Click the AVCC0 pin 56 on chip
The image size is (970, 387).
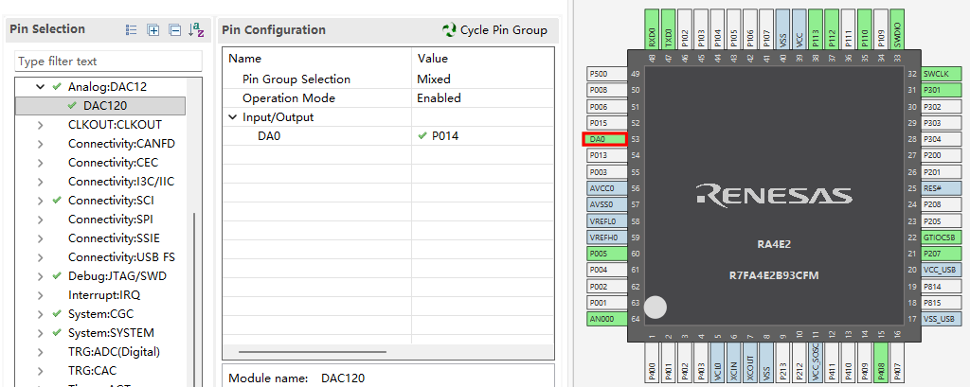(x=607, y=188)
